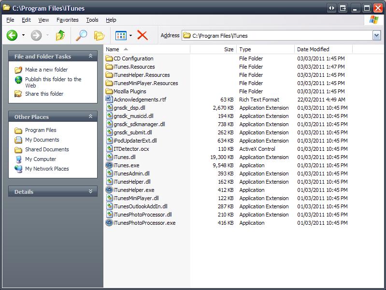Sort by the Type column header
Image resolution: width=386 pixels, height=290 pixels.
click(266, 49)
